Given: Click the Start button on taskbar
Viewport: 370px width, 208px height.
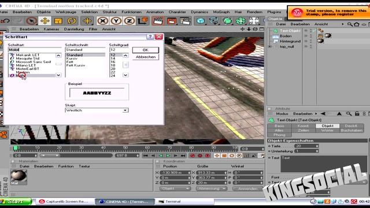Looking at the screenshot, I should [x=16, y=202].
